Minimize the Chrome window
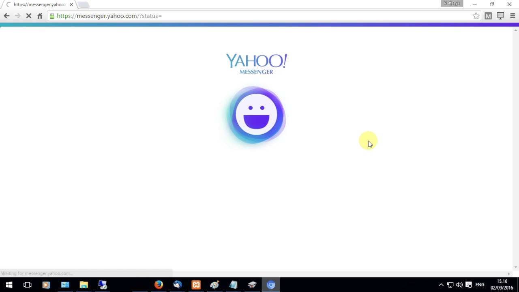 click(x=475, y=4)
